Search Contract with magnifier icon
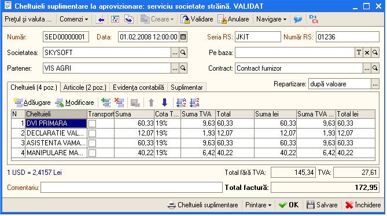The height and width of the screenshot is (216, 387). [375, 68]
